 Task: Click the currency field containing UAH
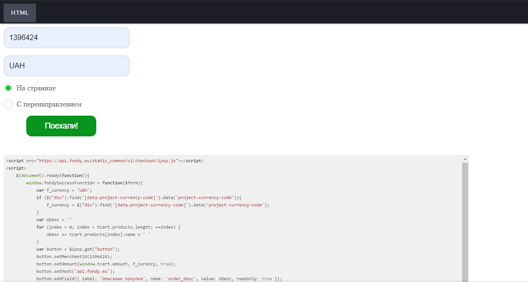[67, 66]
